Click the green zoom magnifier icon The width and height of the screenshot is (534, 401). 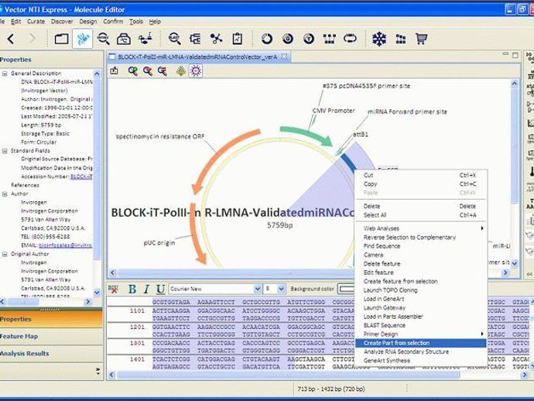(x=133, y=71)
